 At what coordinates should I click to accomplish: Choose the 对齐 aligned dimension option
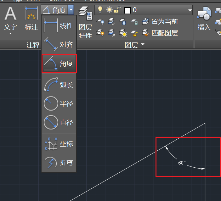59,44
